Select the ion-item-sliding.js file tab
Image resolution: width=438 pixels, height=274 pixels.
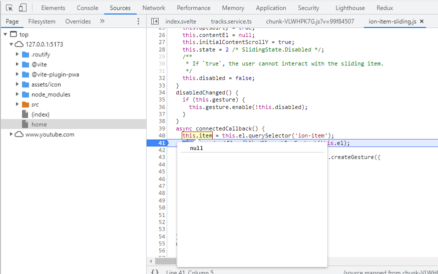tap(392, 21)
